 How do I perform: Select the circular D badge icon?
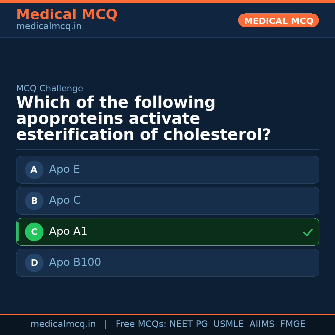click(34, 263)
